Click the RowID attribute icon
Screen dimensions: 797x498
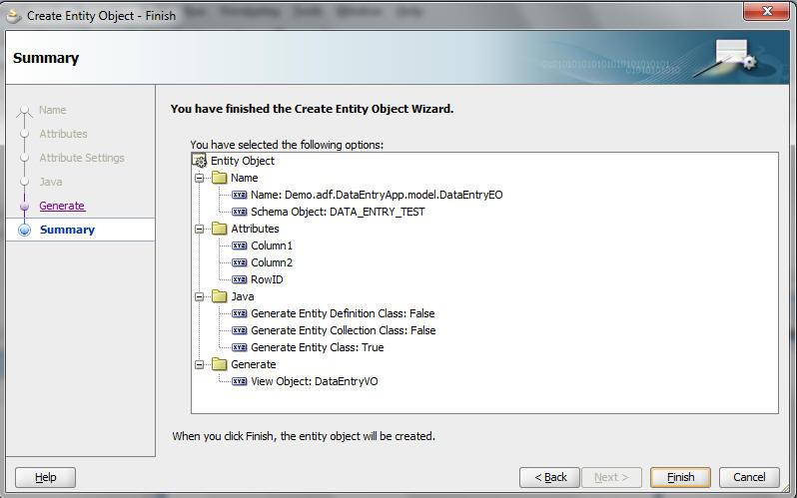click(240, 279)
